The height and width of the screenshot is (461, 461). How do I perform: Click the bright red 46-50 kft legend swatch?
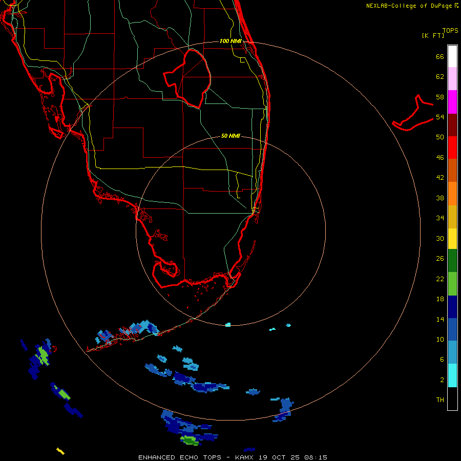[452, 148]
